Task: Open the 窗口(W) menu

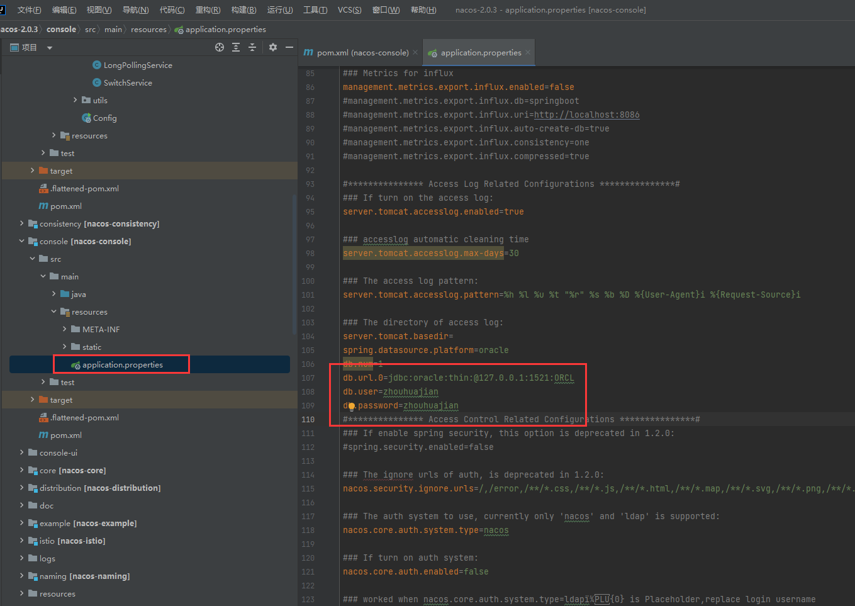Action: (386, 10)
